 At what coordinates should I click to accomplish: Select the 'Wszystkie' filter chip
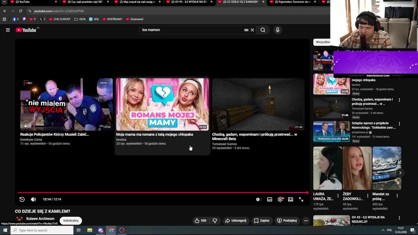[322, 42]
